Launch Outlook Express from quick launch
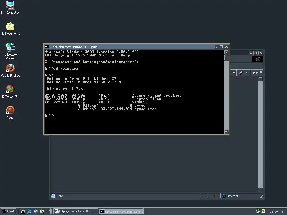Viewport: 287px width, 215px height. (x=36, y=211)
